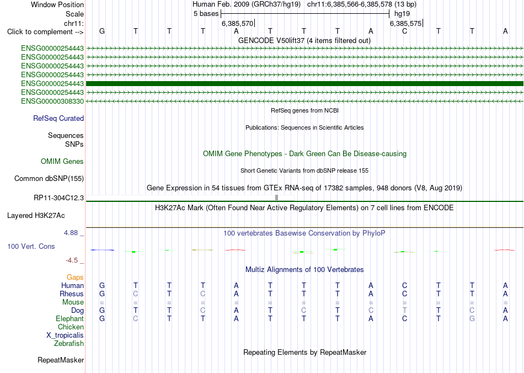Click the SNPs track label

(x=74, y=144)
